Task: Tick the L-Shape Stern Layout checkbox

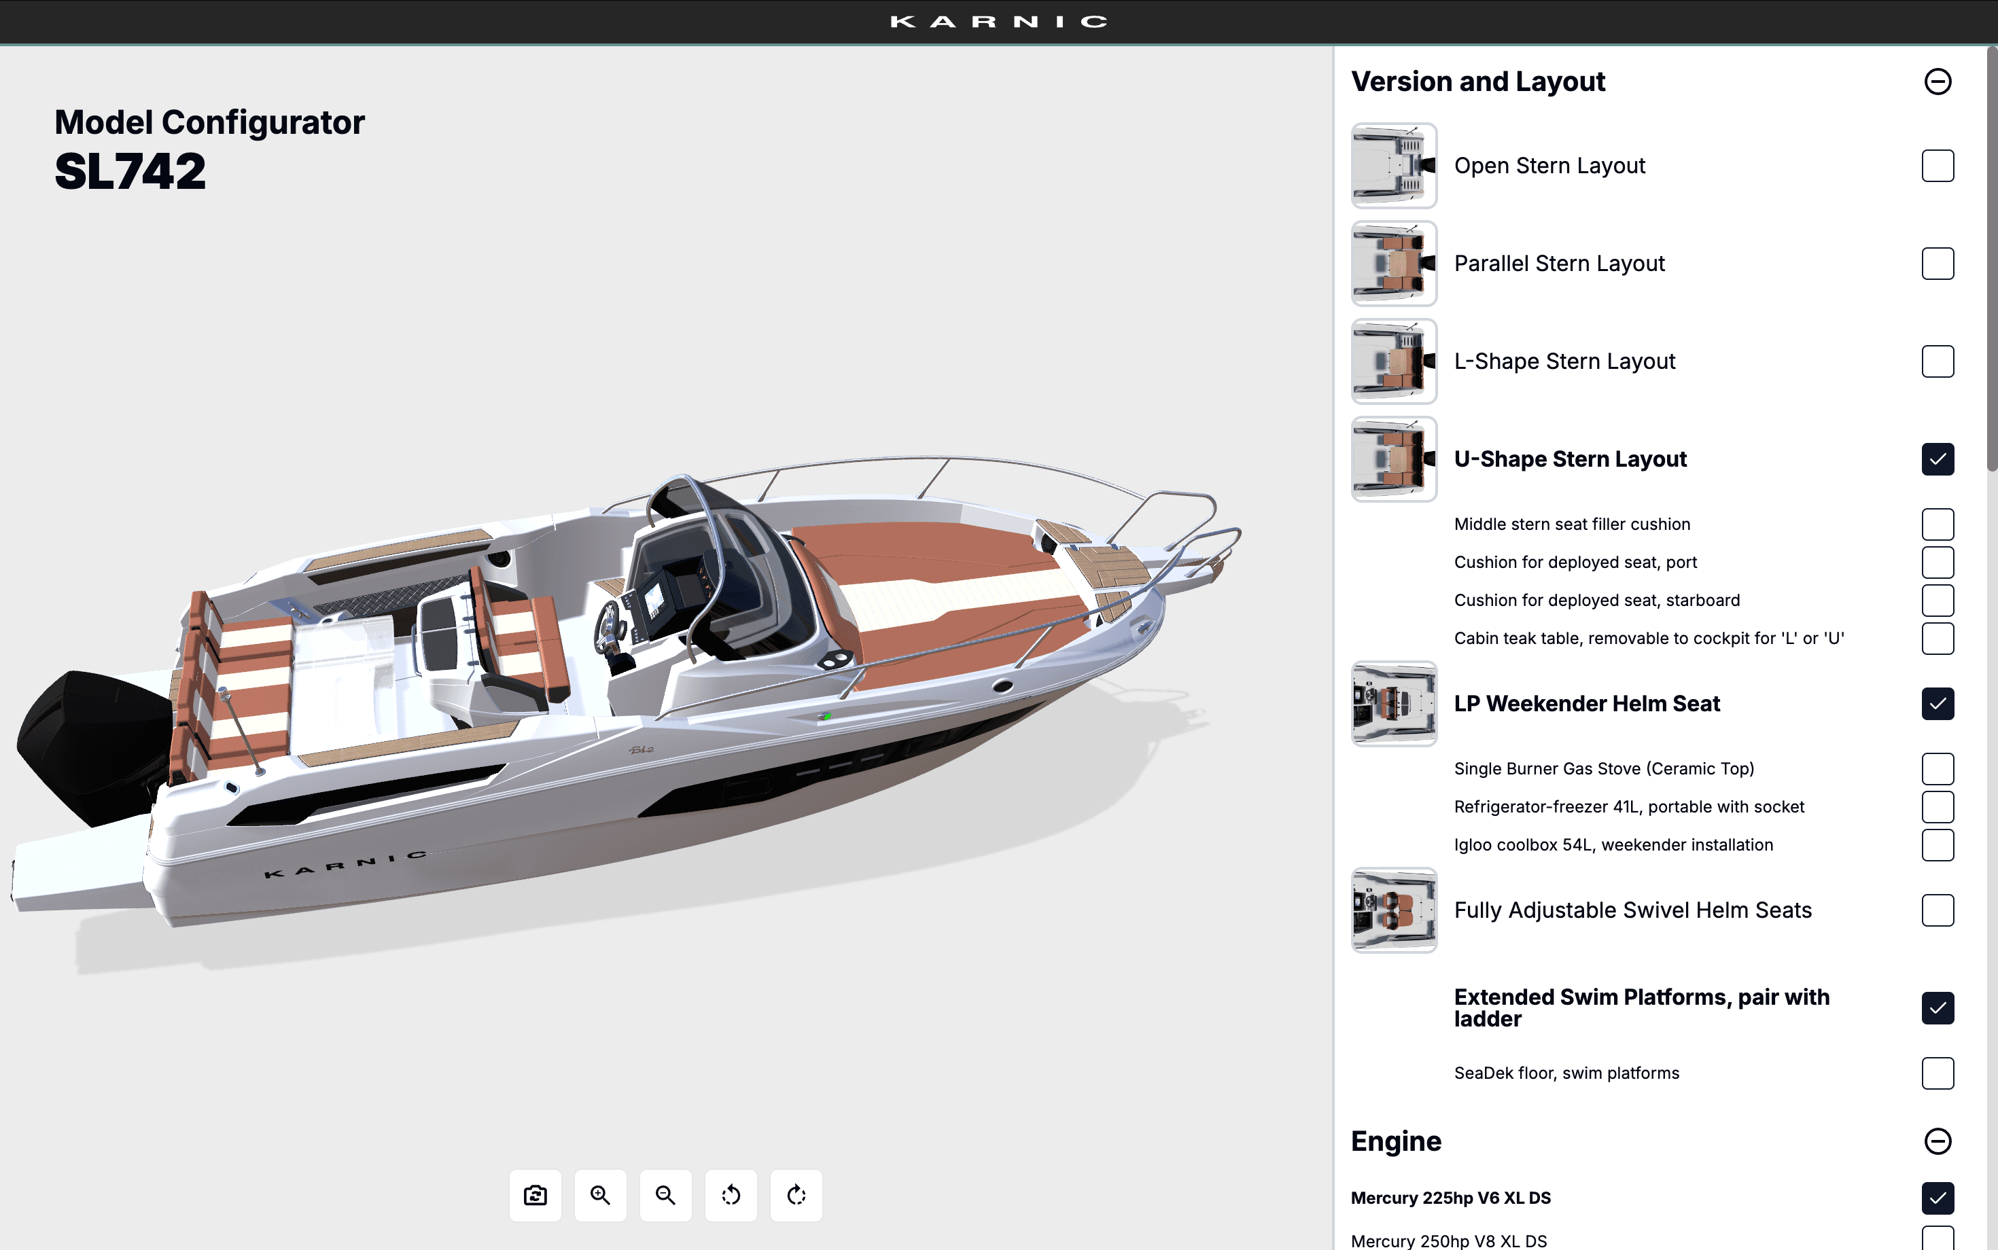Action: pyautogui.click(x=1938, y=361)
